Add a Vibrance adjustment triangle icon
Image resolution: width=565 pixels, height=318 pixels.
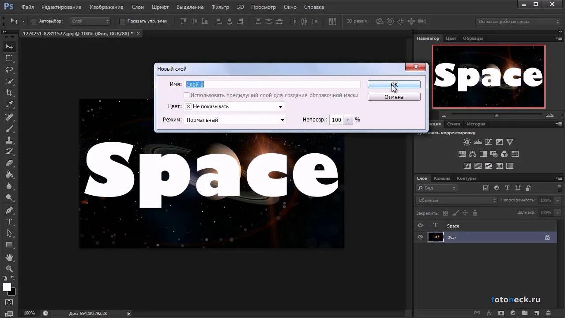[510, 142]
